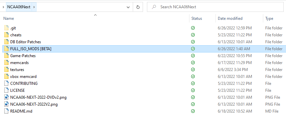Screen dimensions: 286x138
Task: Select the .git folder name
Action: (13, 28)
